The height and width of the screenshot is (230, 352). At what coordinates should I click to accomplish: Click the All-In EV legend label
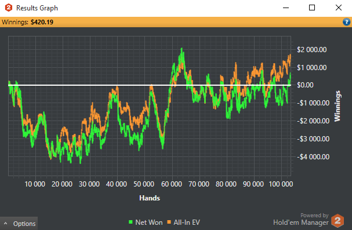click(x=187, y=222)
